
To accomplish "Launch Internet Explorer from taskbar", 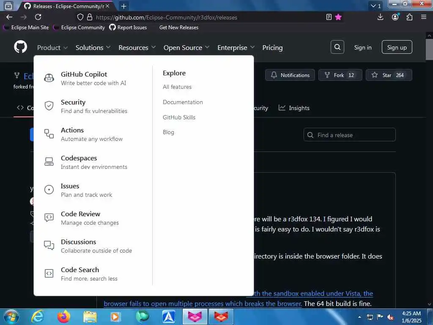I will coord(38,317).
